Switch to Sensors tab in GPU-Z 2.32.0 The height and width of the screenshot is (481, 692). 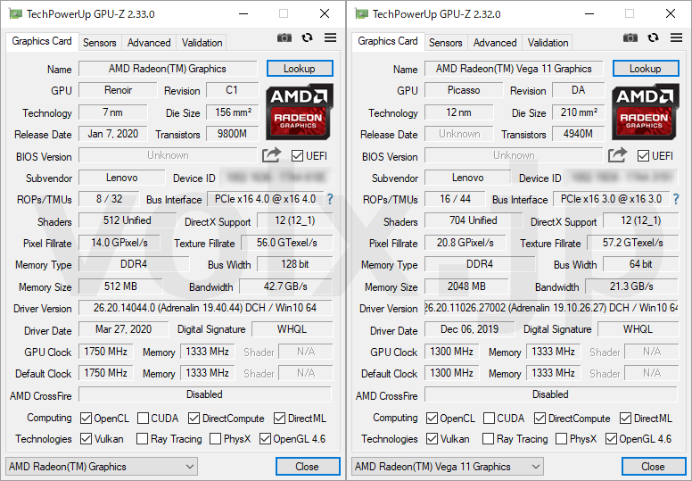tap(446, 43)
